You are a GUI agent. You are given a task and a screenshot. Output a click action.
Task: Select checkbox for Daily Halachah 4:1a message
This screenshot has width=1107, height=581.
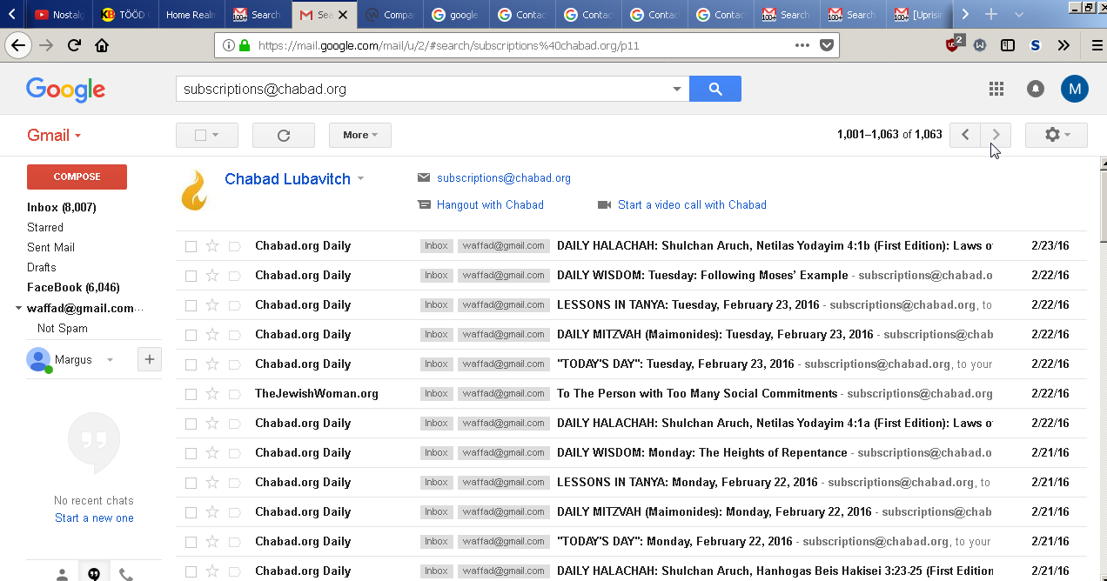point(191,424)
